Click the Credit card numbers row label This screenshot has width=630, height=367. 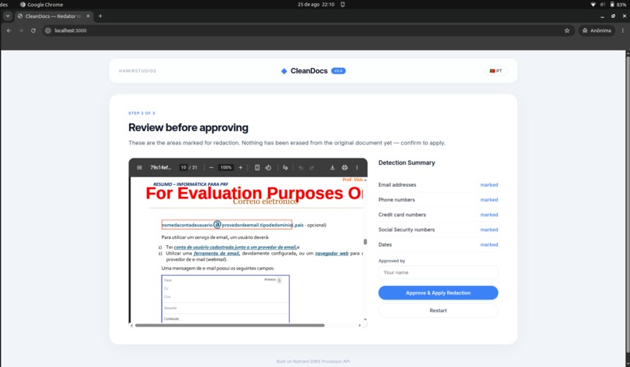pos(402,215)
